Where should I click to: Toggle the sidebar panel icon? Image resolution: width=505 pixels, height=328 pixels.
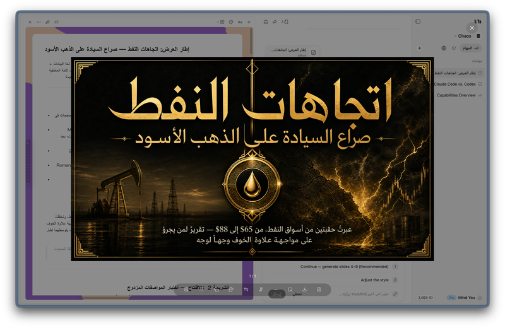pyautogui.click(x=418, y=21)
